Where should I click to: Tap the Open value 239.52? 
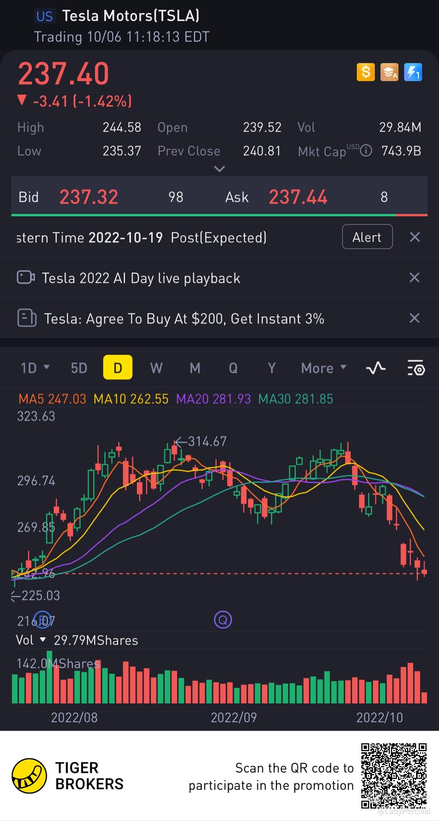pos(262,127)
